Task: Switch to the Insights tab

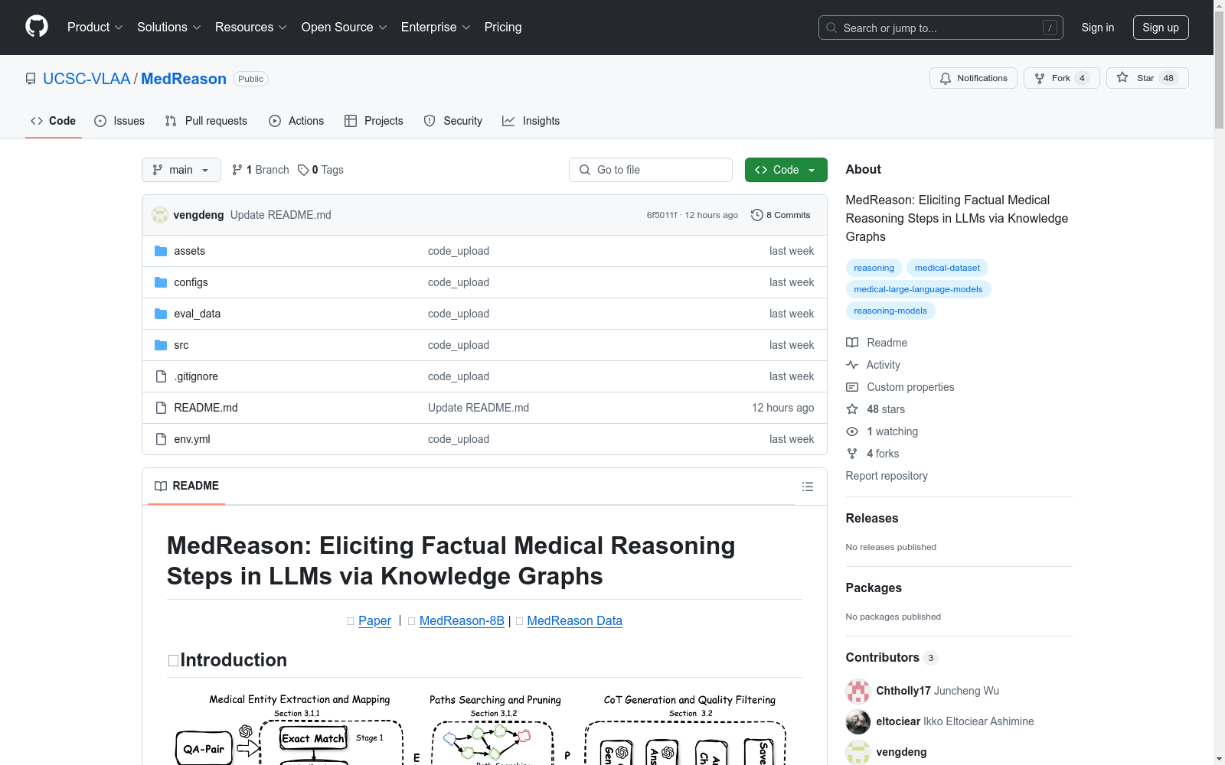Action: point(531,121)
